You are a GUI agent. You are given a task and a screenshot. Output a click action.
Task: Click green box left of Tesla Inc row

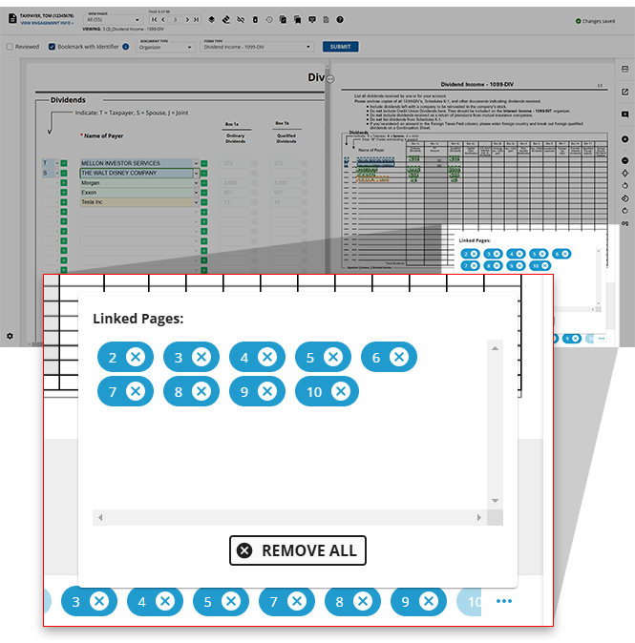pos(64,202)
